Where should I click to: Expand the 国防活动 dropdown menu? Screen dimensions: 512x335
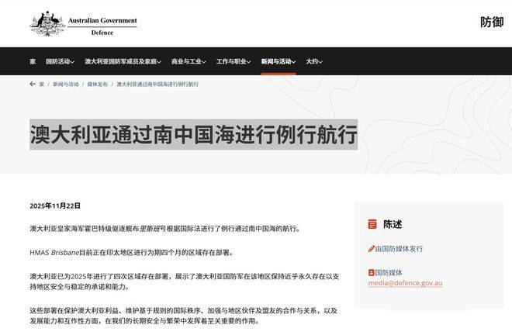(x=60, y=61)
